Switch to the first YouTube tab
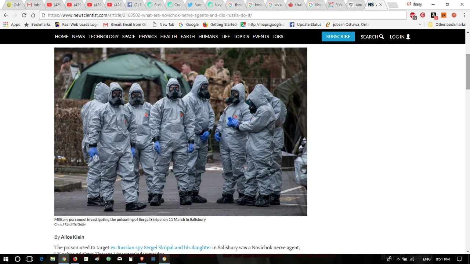 [x=54, y=5]
